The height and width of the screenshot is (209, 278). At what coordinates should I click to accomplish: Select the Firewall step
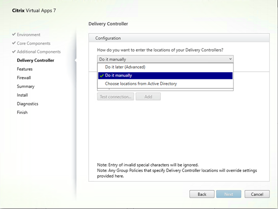[24, 78]
